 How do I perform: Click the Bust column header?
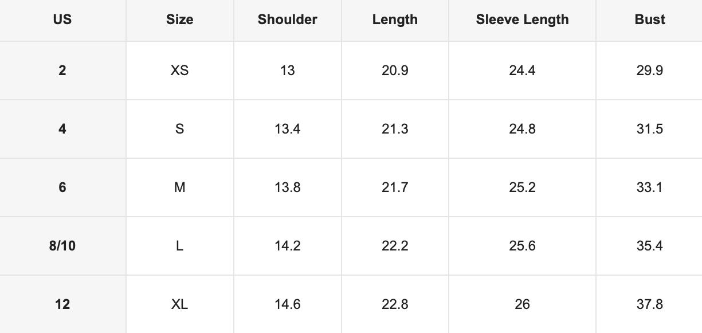(x=650, y=19)
